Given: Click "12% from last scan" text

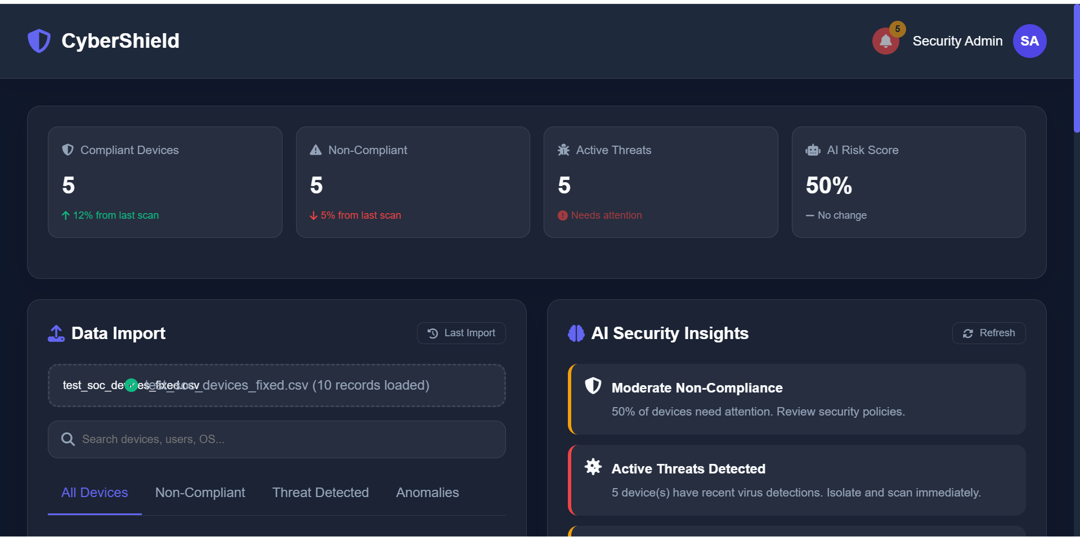Looking at the screenshot, I should point(116,215).
